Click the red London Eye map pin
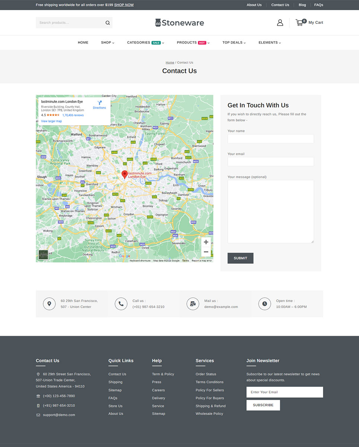This screenshot has width=359, height=447. coord(125,174)
